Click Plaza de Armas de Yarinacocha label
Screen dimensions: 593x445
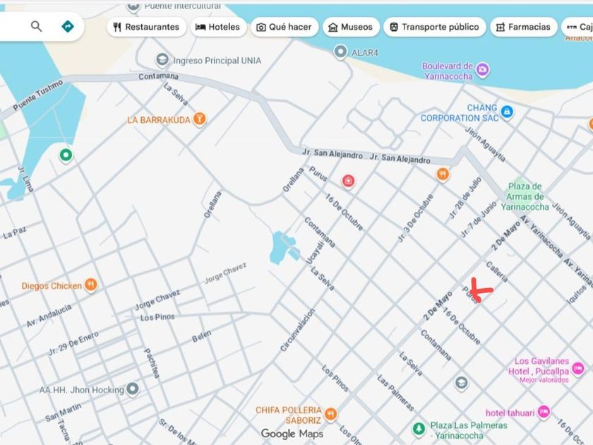[525, 196]
